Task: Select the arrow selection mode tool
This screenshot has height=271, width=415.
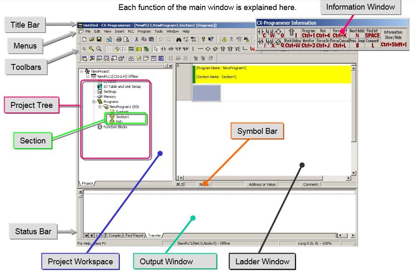Action: tap(156, 49)
